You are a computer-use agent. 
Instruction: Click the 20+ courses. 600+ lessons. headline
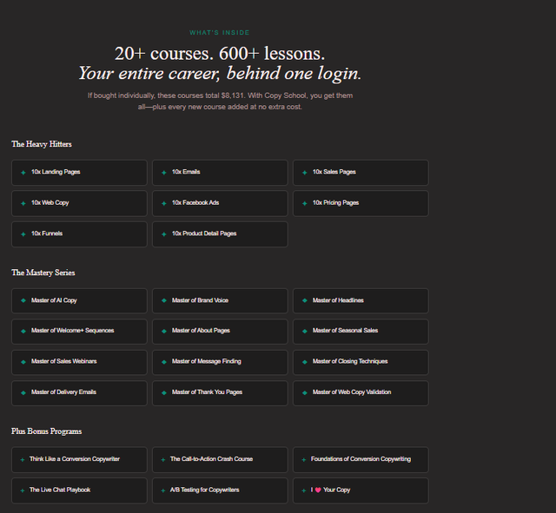point(220,54)
